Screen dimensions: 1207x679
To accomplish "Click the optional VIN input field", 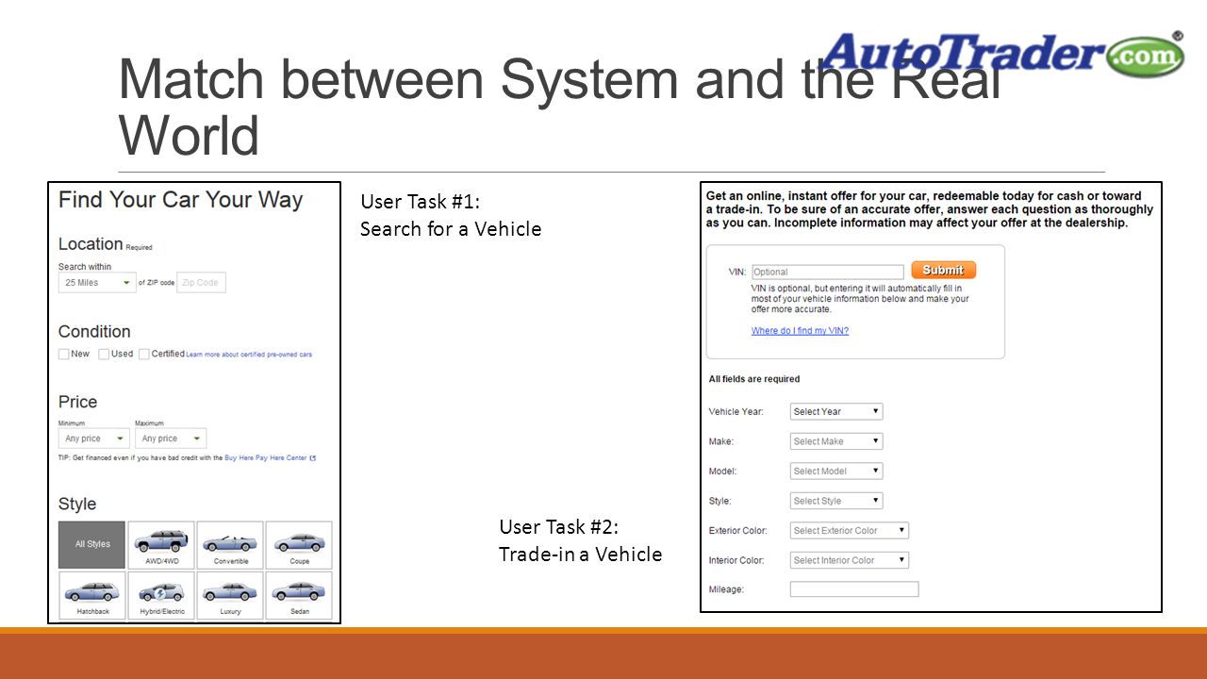I will [x=827, y=272].
